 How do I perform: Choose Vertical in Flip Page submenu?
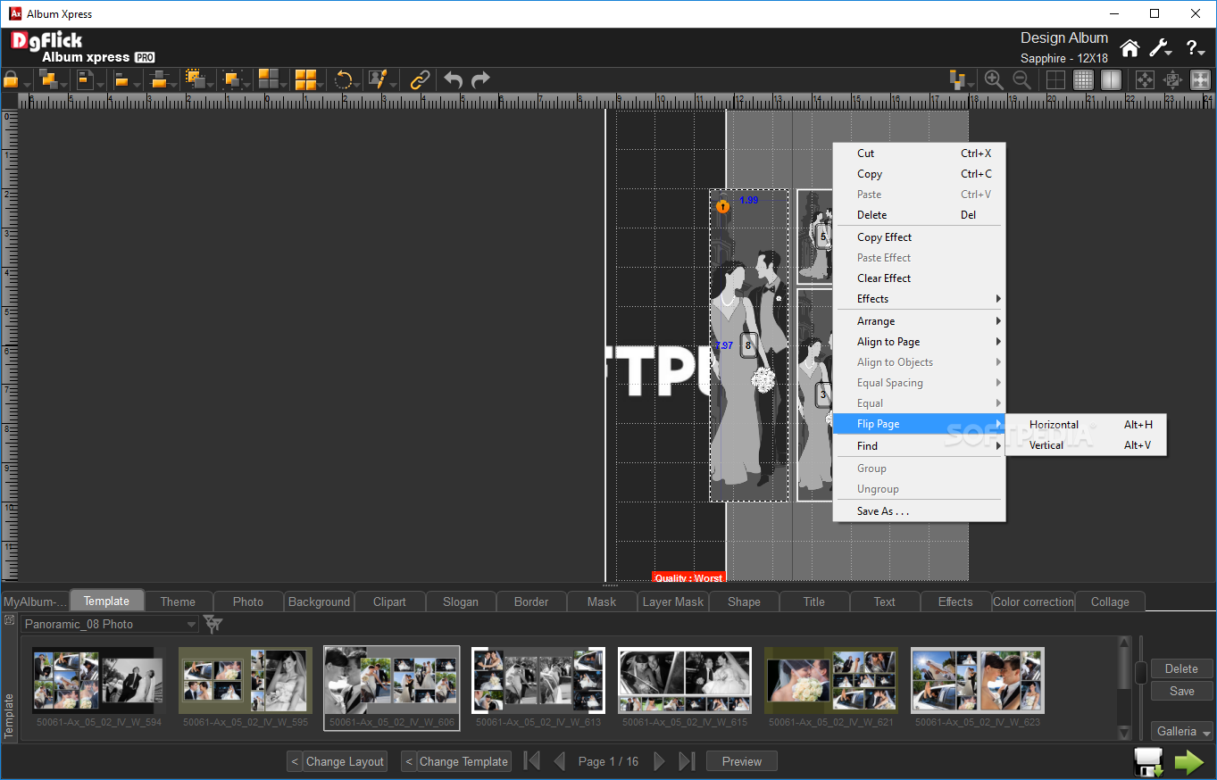coord(1086,445)
